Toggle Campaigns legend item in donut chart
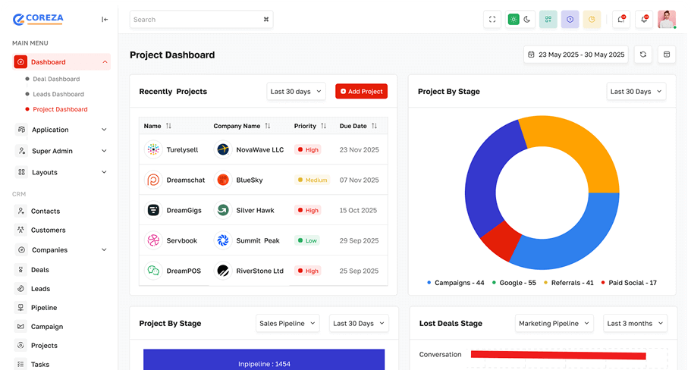691x370 pixels. click(x=456, y=283)
